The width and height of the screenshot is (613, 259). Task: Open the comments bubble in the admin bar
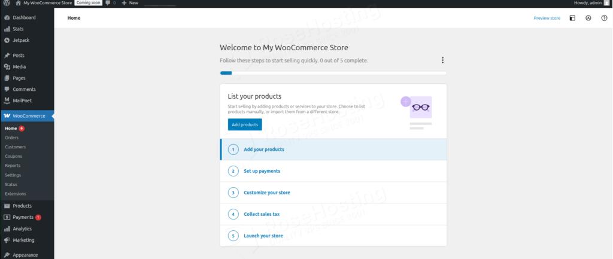click(108, 3)
